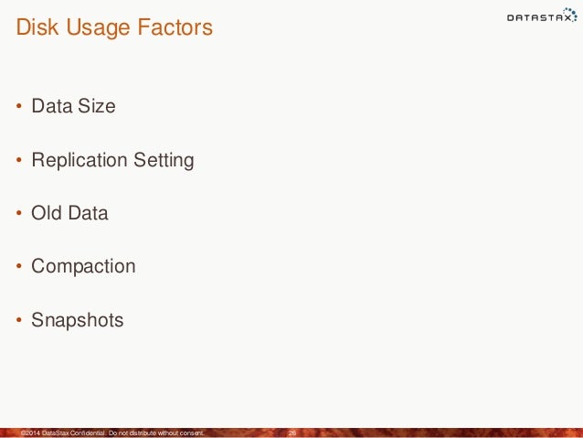The image size is (583, 438).
Task: Select the Disk Usage Factors title
Action: 114,27
